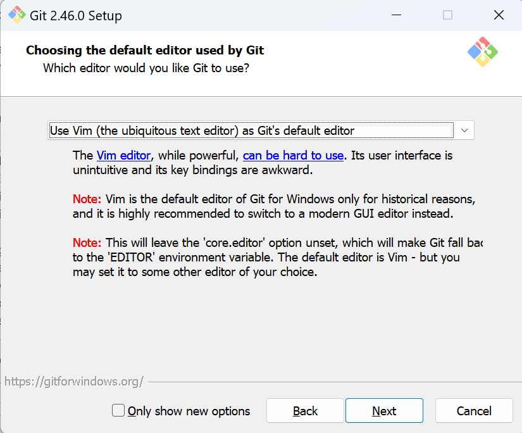
Task: Open the default editor dropdown arrow
Action: click(x=464, y=130)
